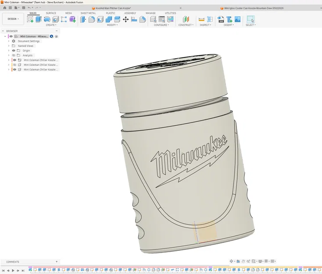Show the Analysis folder
Image resolution: width=322 pixels, height=274 pixels.
[14, 55]
